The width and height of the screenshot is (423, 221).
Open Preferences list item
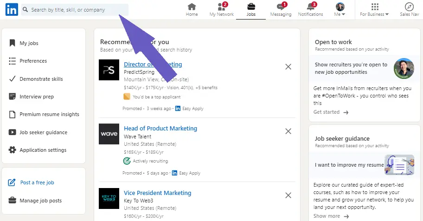coord(28,61)
